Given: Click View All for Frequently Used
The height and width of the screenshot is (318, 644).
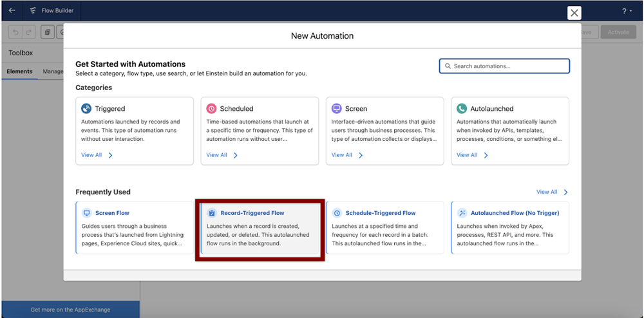Looking at the screenshot, I should (x=547, y=192).
